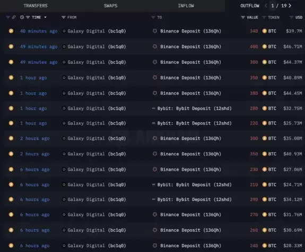This screenshot has width=305, height=252.
Task: Filter the TO column
Action: [153, 18]
